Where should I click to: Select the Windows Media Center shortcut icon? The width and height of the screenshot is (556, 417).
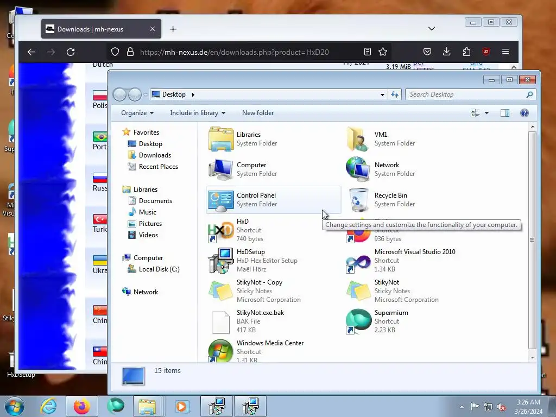(220, 351)
